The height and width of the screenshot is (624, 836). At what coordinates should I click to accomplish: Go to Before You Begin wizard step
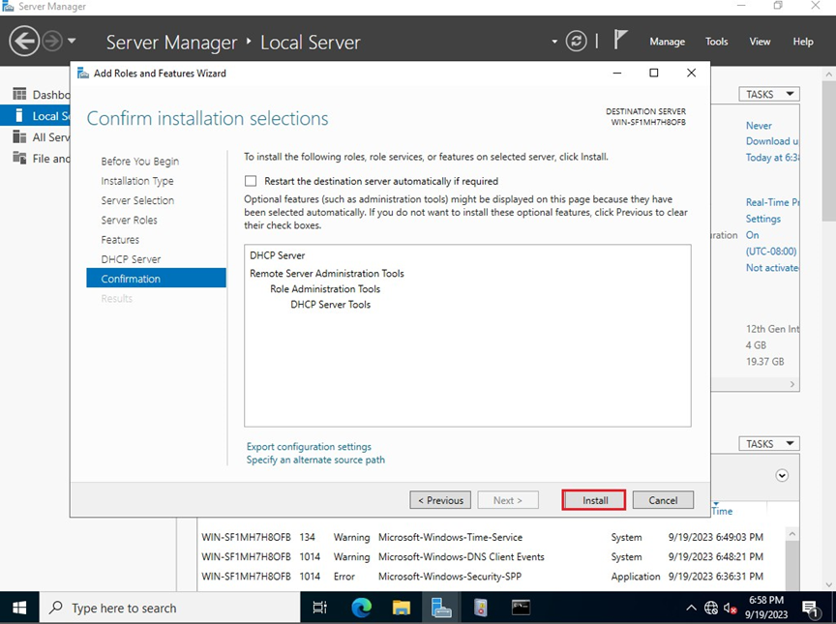139,162
